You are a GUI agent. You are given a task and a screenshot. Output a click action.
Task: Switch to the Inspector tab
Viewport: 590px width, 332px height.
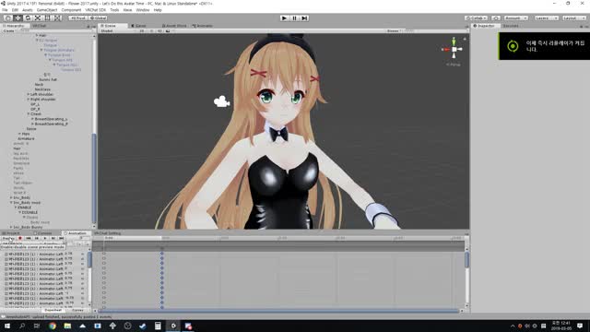click(485, 26)
